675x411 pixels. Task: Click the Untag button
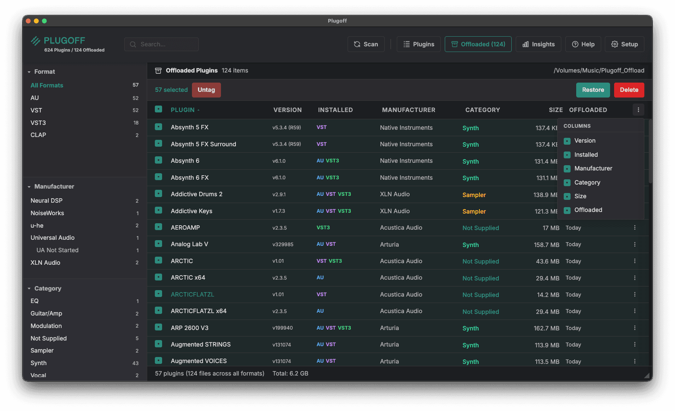point(206,90)
